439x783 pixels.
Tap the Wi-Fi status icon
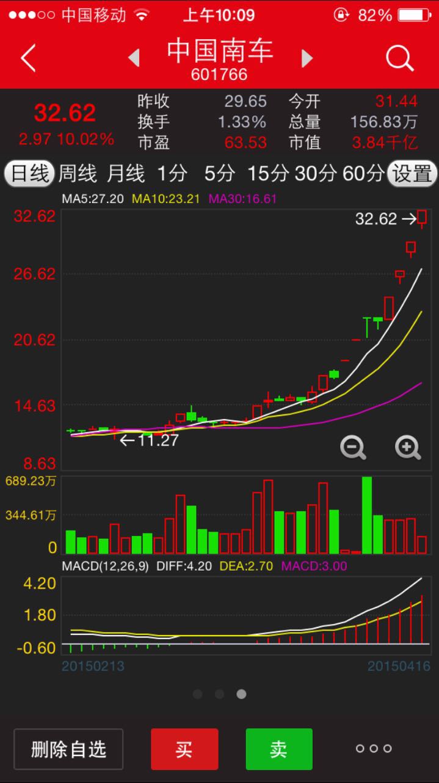coord(142,15)
